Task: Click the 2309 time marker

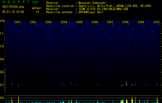Action: [x=141, y=22]
